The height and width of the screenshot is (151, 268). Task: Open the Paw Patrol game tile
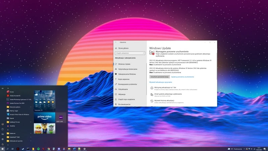(x=45, y=129)
